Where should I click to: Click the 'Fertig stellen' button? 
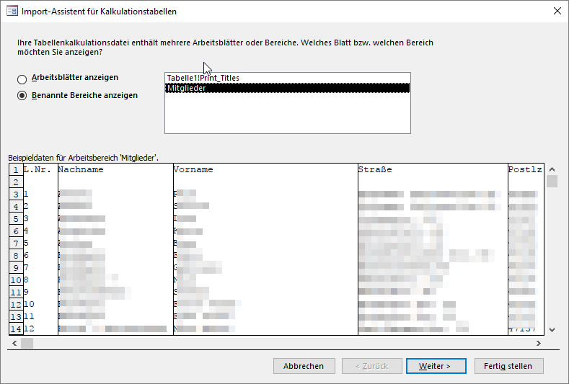point(508,366)
